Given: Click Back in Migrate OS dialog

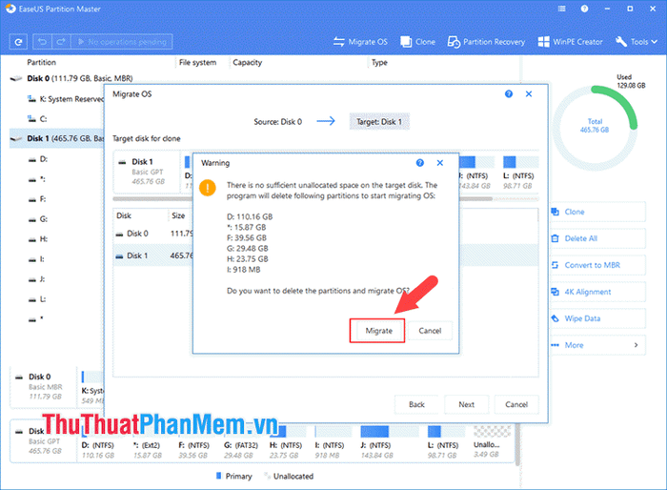Looking at the screenshot, I should (x=416, y=404).
